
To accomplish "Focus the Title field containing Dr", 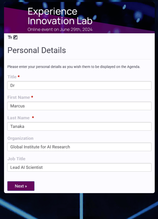I will click(79, 86).
